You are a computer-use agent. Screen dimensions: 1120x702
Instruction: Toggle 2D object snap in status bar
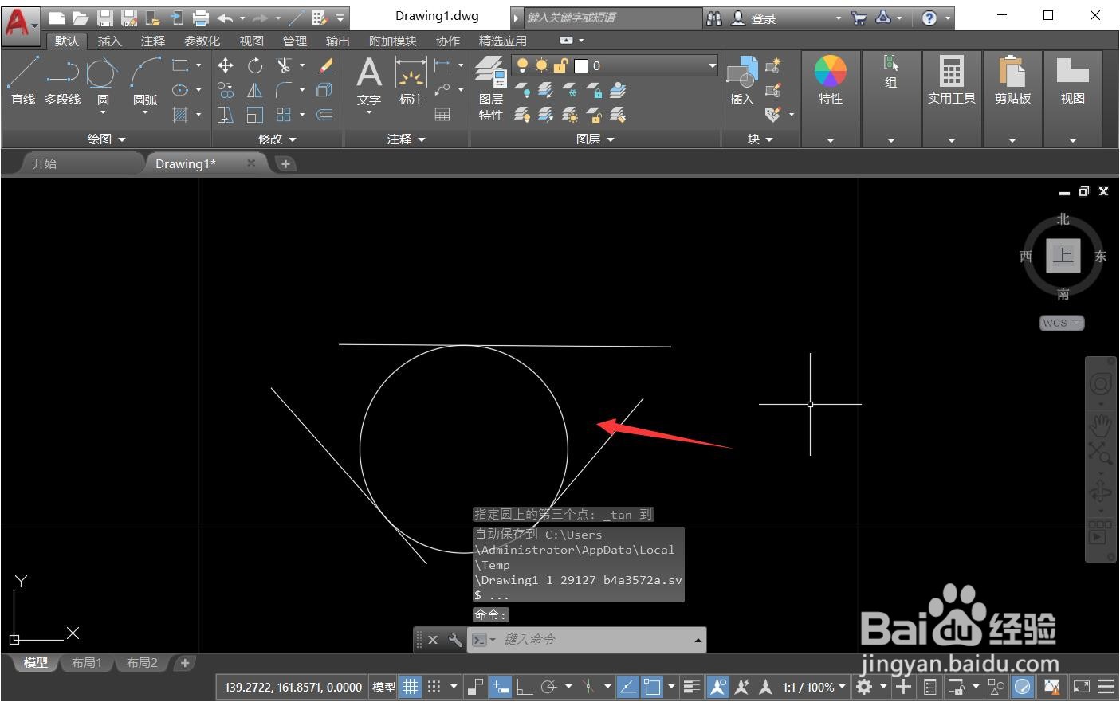coord(652,686)
